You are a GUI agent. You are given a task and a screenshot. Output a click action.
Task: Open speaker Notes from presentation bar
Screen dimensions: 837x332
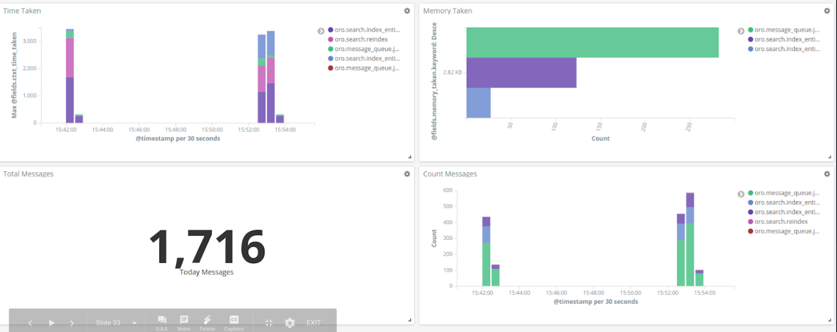click(184, 322)
